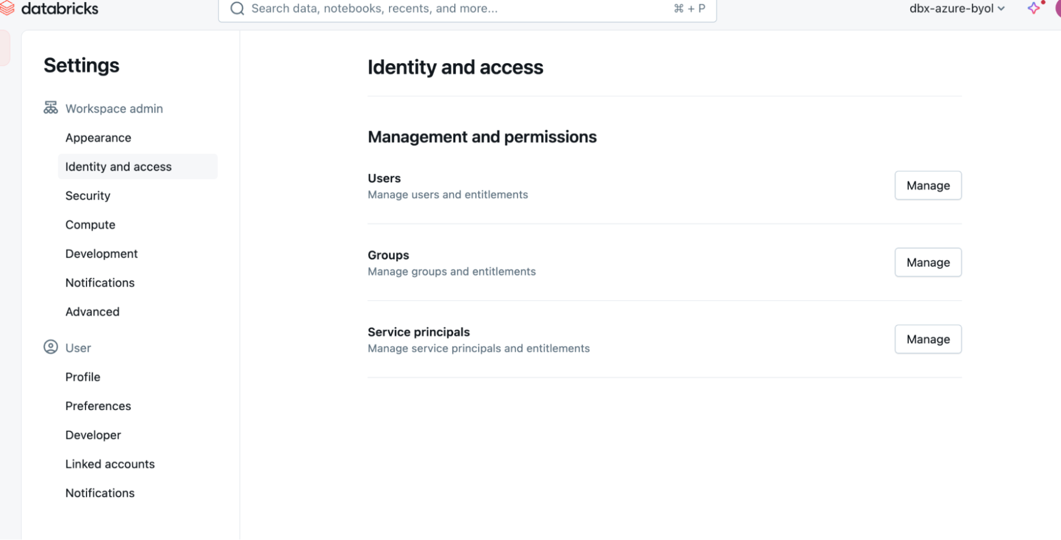Viewport: 1061px width, 540px height.
Task: Select the Identity and access setting
Action: pyautogui.click(x=118, y=166)
